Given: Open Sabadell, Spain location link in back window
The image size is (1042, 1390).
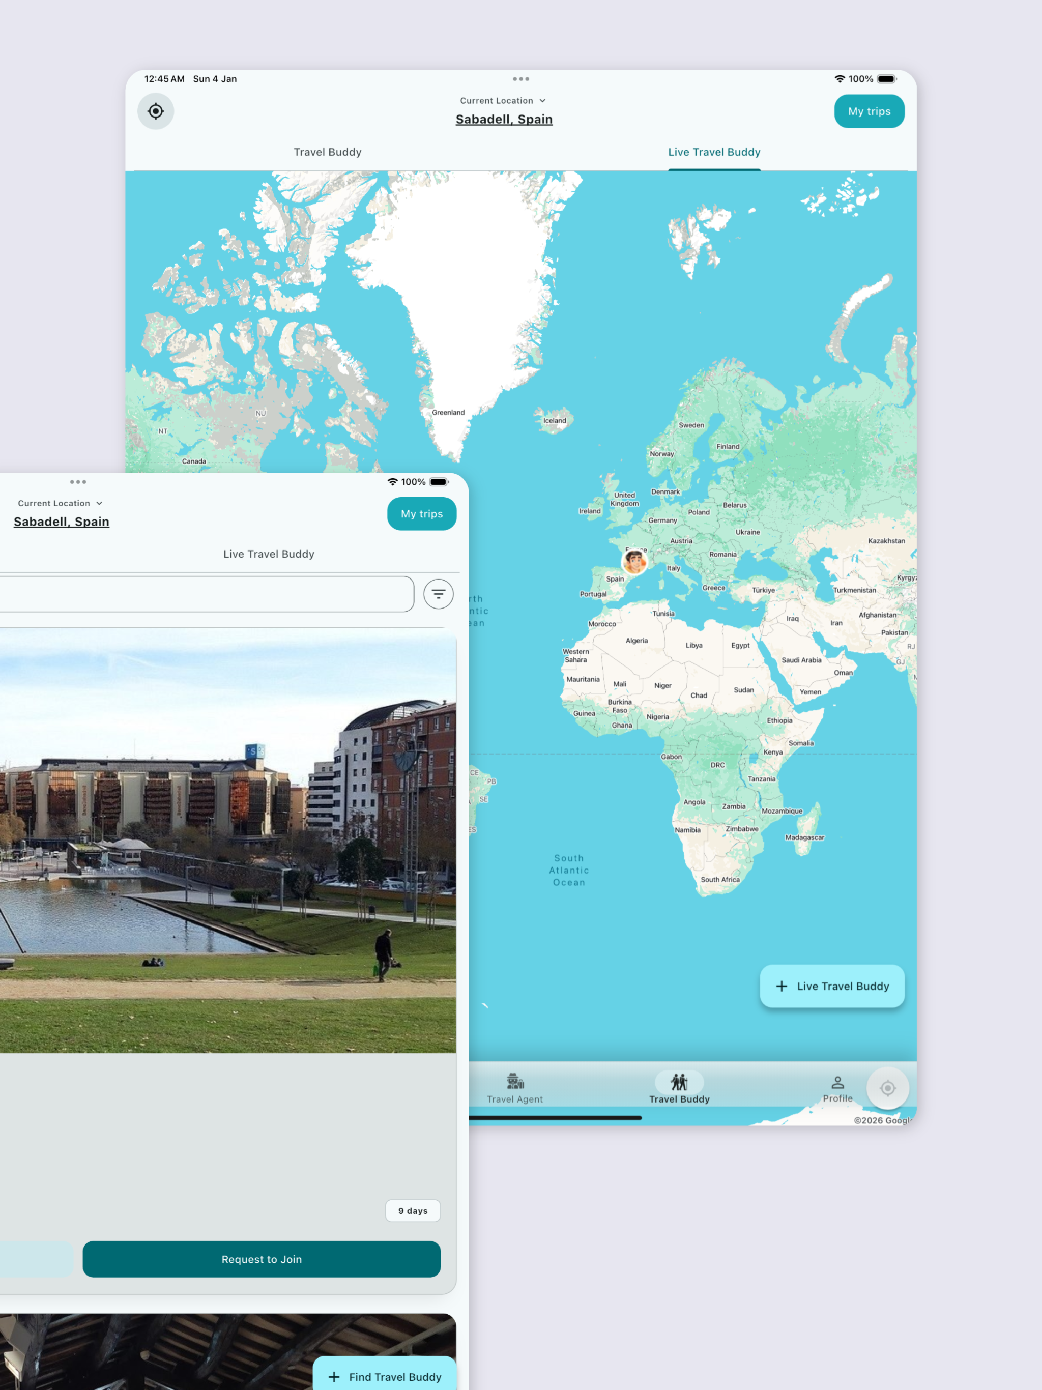Looking at the screenshot, I should pyautogui.click(x=504, y=120).
